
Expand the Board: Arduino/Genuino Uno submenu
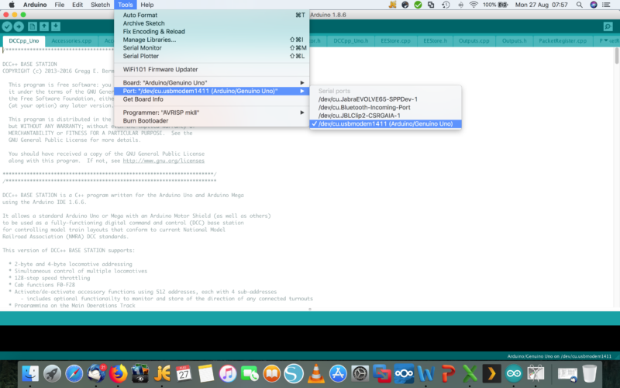(212, 83)
